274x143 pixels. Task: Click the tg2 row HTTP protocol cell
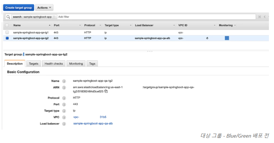click(87, 38)
